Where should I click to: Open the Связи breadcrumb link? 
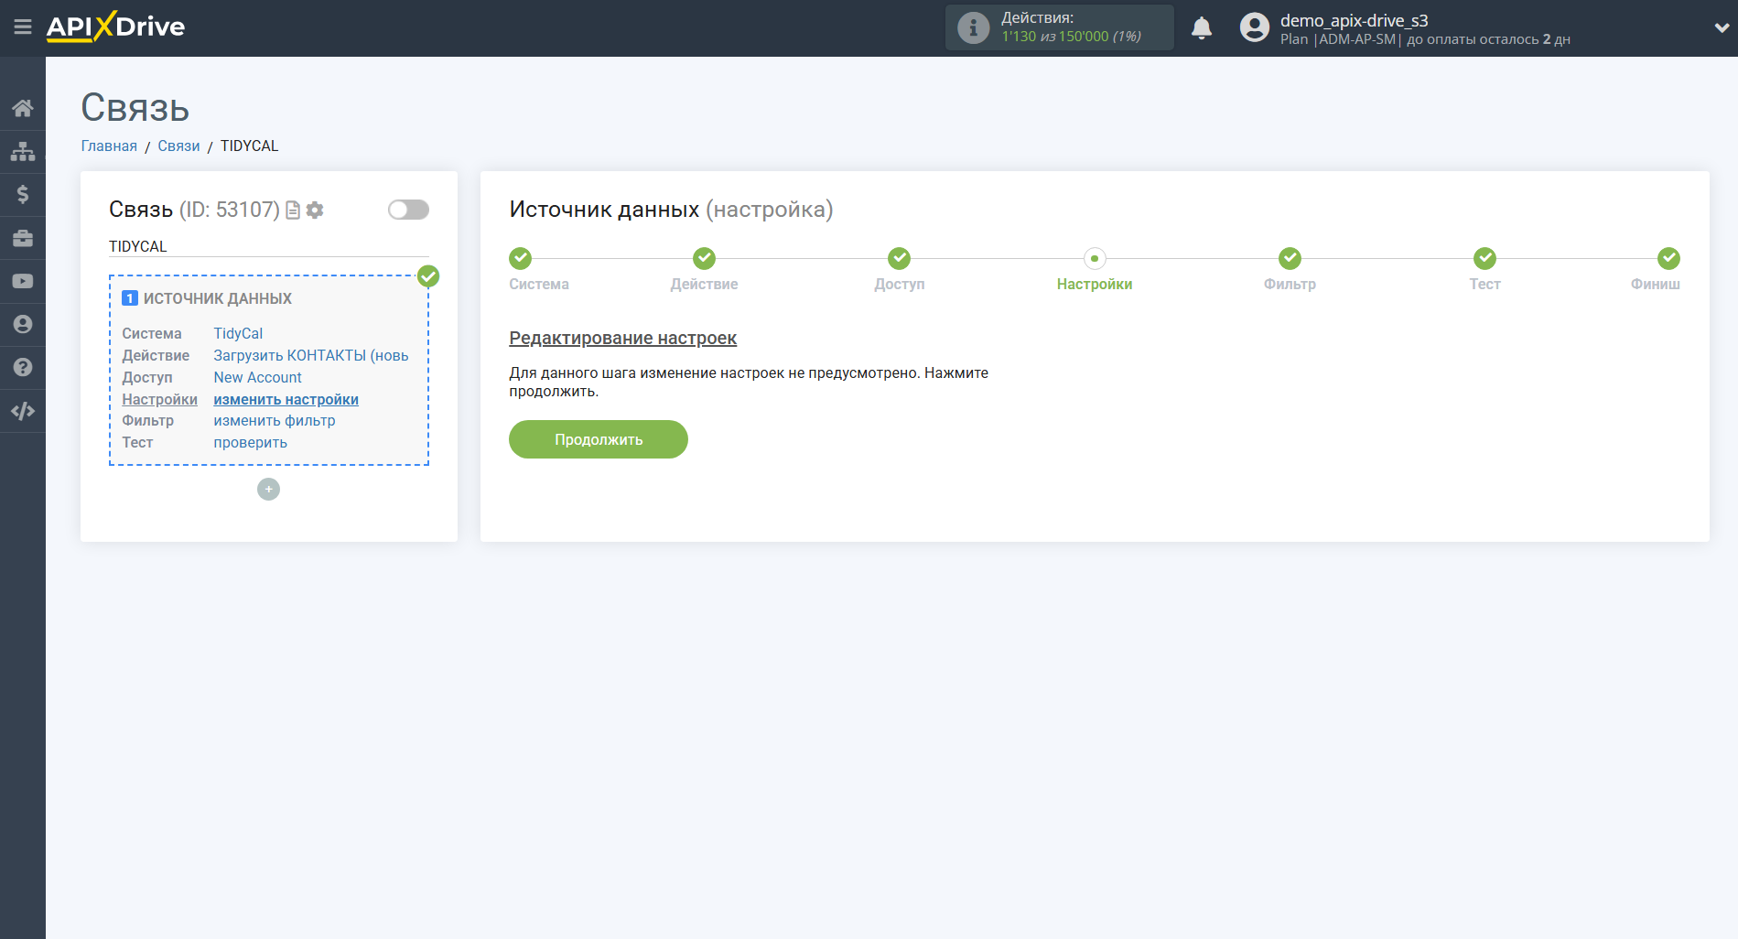(x=178, y=146)
